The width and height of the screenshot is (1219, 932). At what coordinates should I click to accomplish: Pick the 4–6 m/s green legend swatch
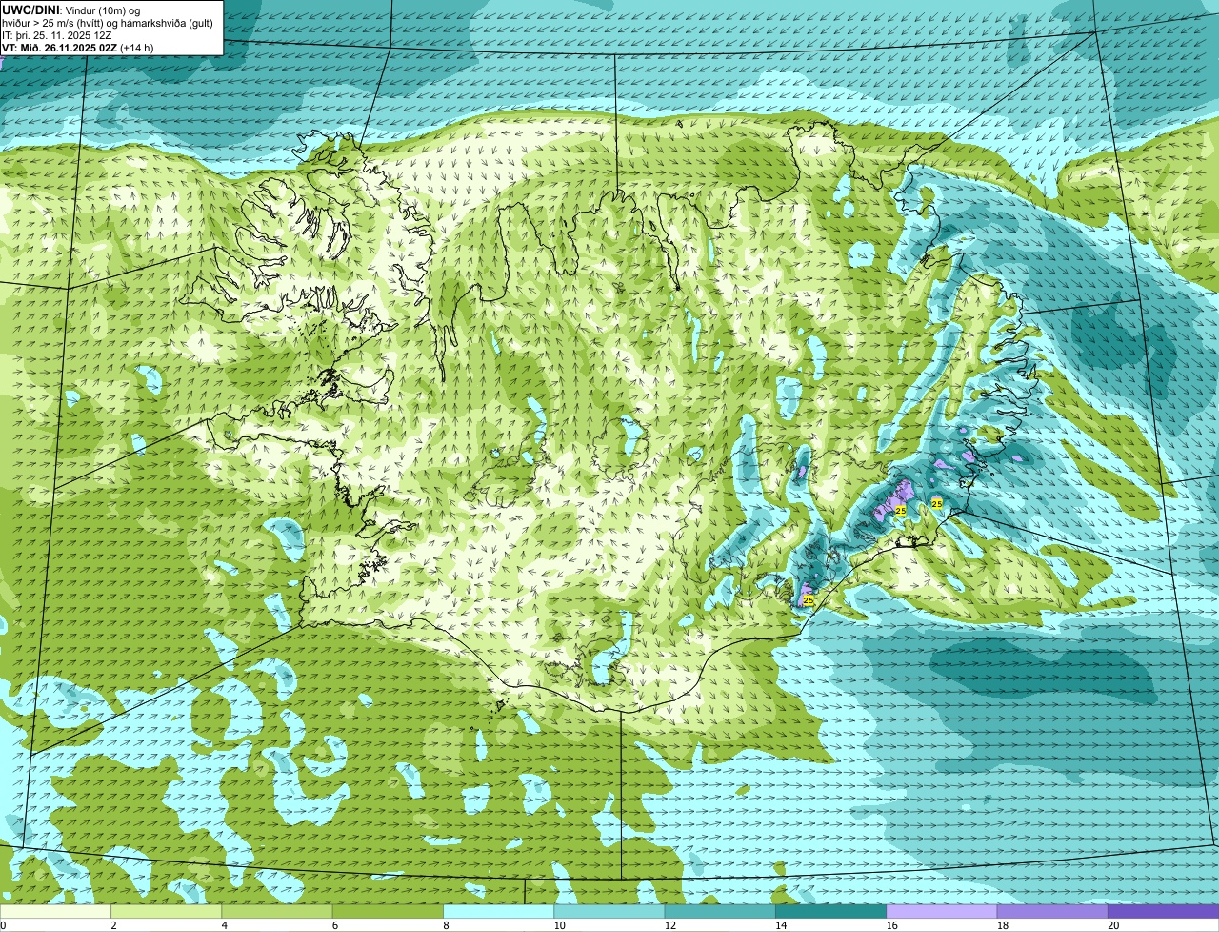(277, 912)
